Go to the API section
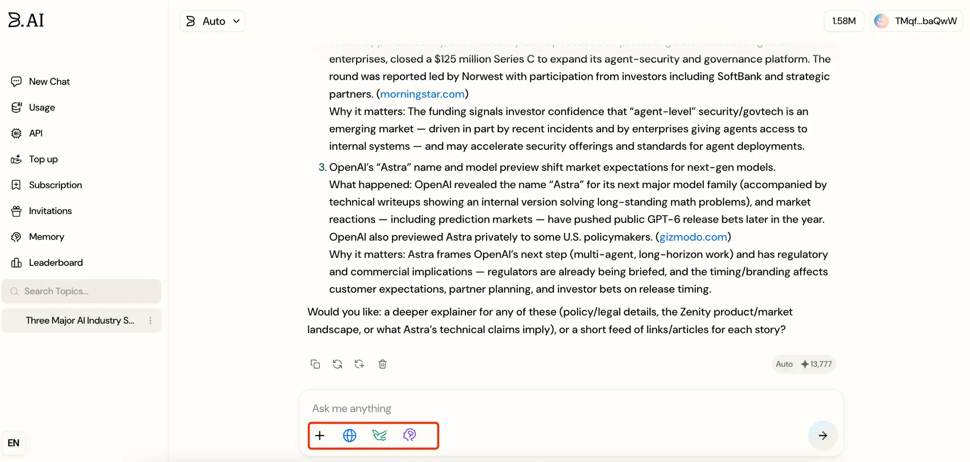Viewport: 970px width, 462px height. 27,133
